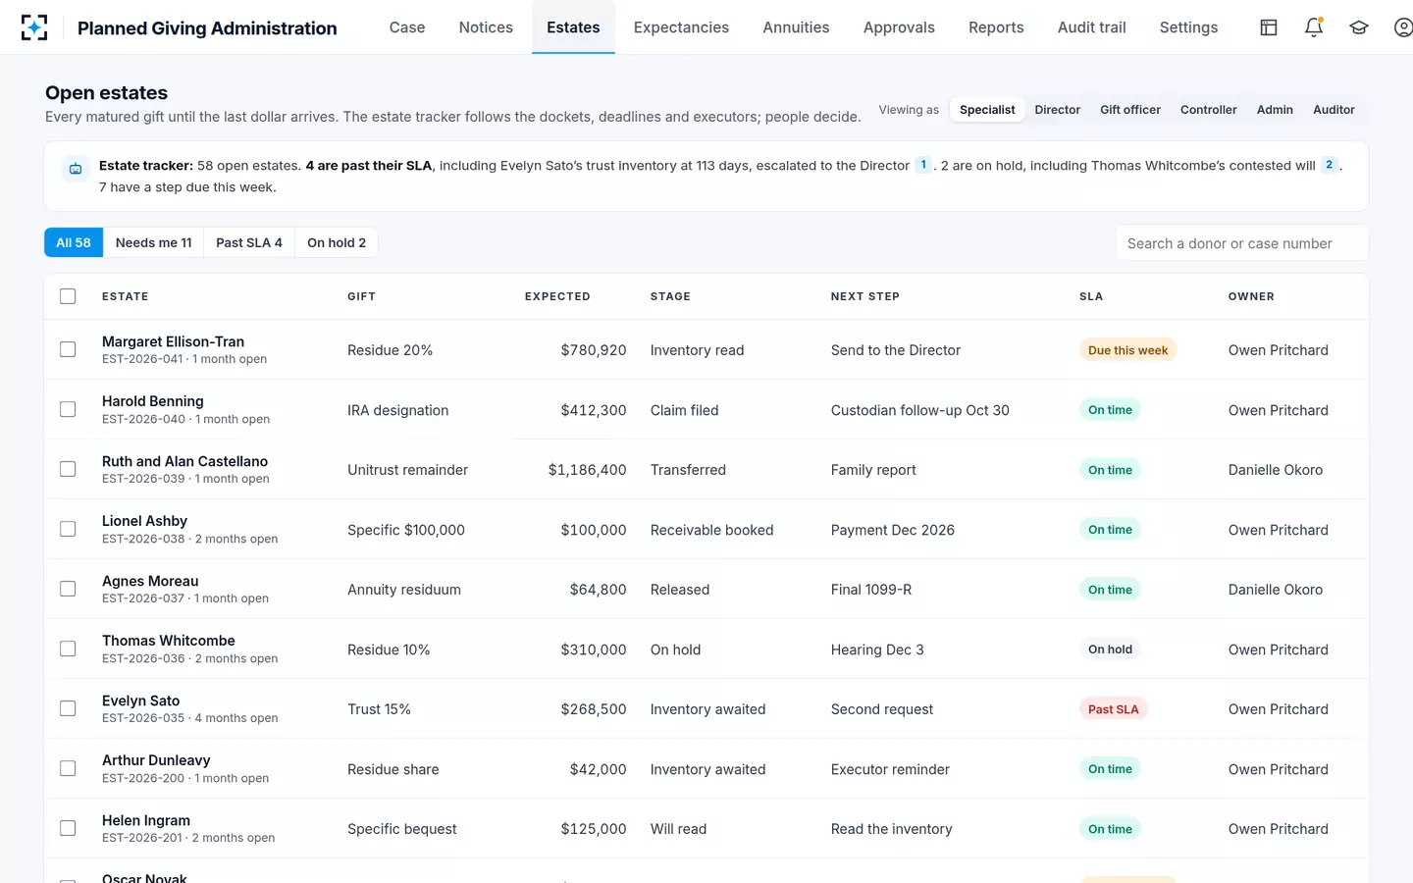This screenshot has height=883, width=1413.
Task: Open notifications bell
Action: [1314, 27]
